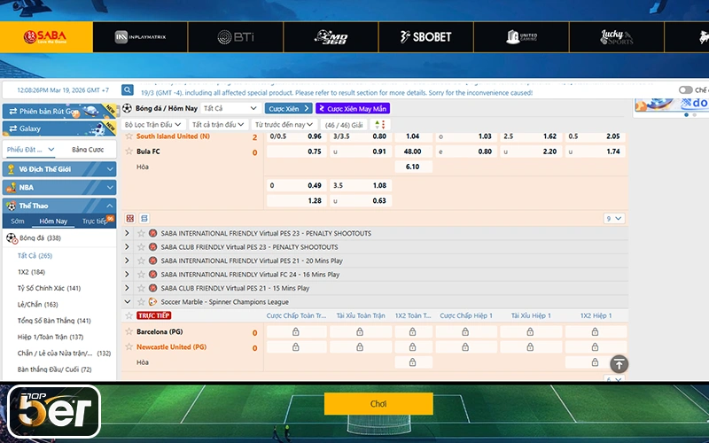Select Tất Cả (265) market filter

[35, 255]
